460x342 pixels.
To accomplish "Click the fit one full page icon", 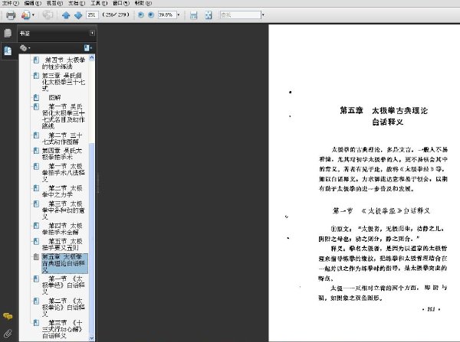I will coord(208,15).
